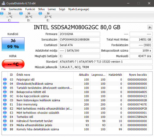
Task: Click raw value 00000007407E
Action: tap(137, 104)
